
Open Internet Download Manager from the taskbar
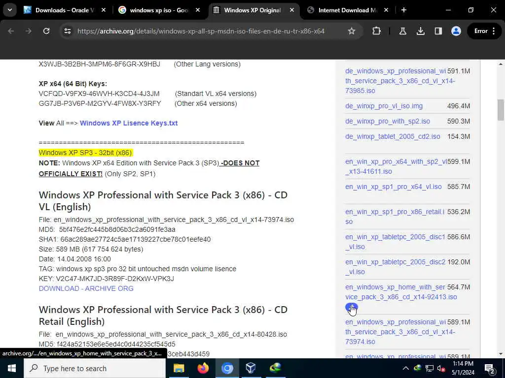[x=275, y=368]
